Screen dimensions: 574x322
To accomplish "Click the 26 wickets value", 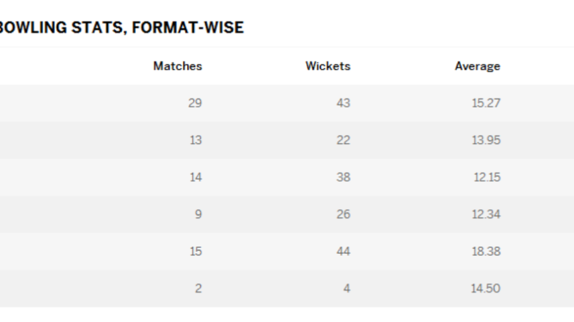I will tap(343, 214).
